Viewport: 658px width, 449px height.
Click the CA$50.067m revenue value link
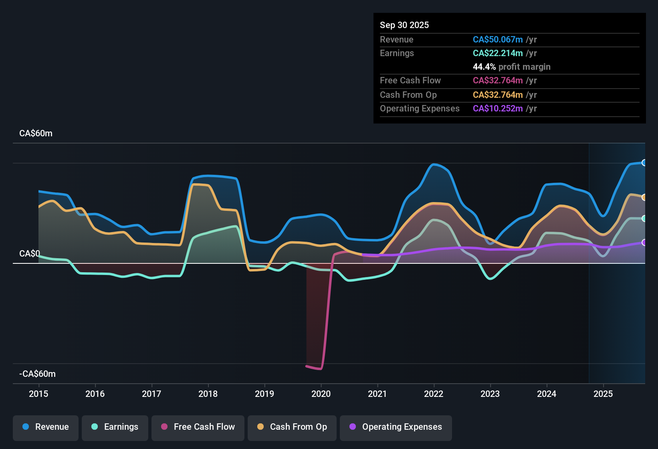(x=498, y=39)
